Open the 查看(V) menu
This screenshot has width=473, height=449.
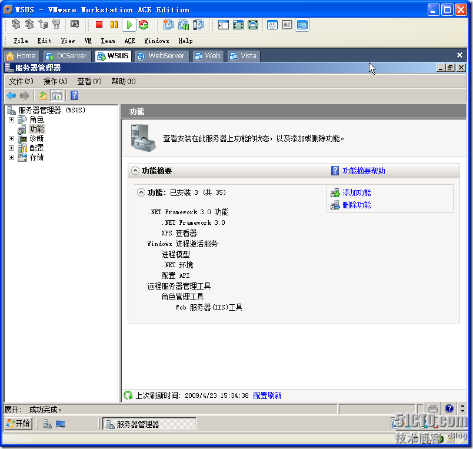[x=89, y=81]
